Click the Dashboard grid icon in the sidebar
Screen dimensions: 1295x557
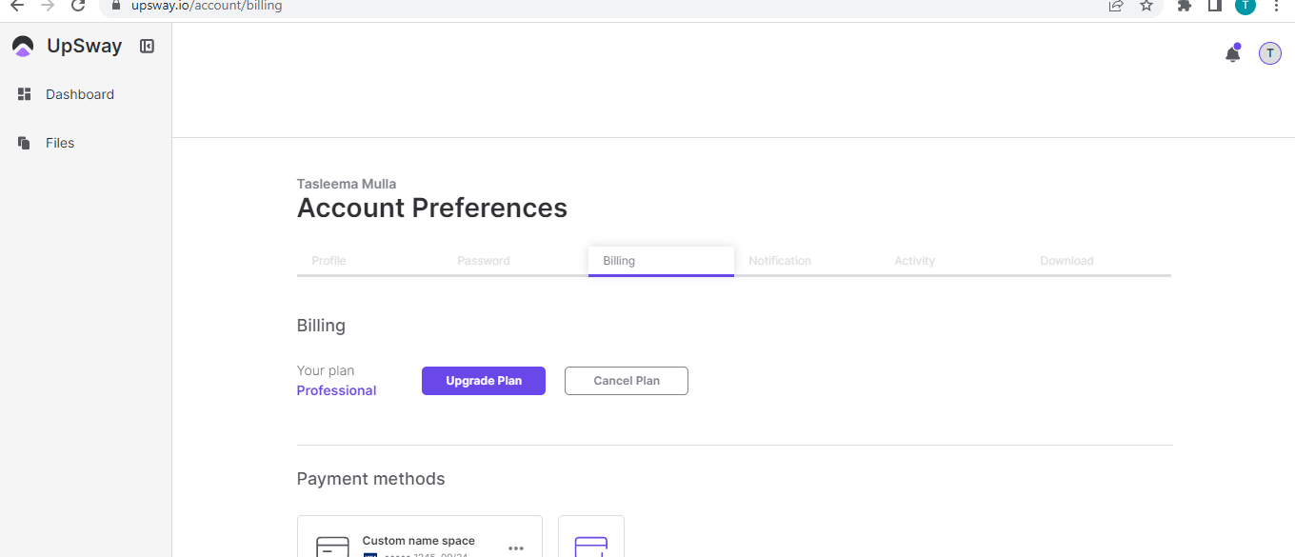coord(25,94)
